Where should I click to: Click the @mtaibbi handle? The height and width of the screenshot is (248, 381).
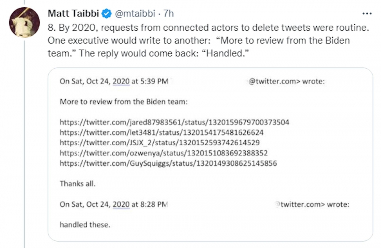(135, 14)
